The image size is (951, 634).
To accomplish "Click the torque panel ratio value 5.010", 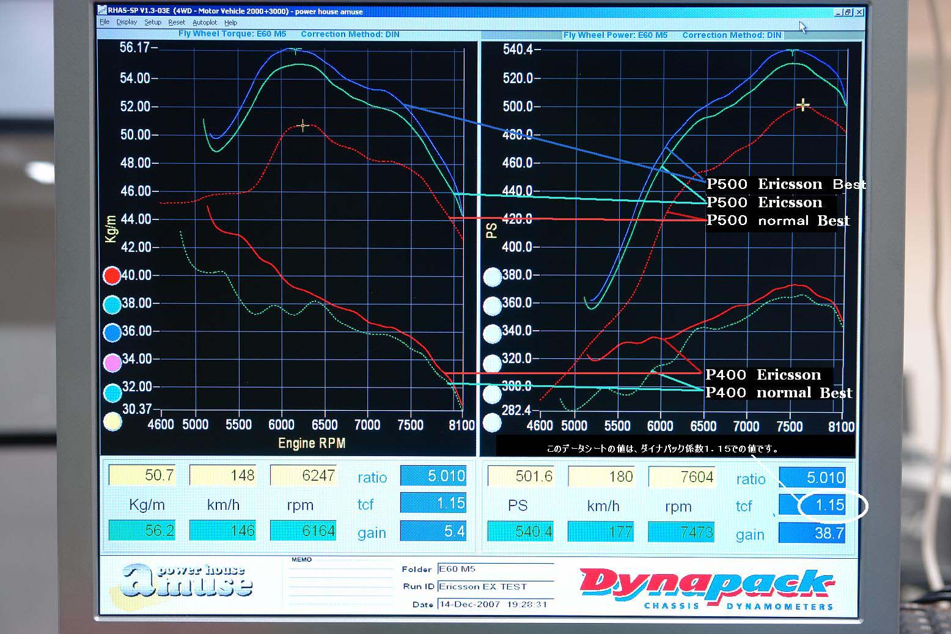I will point(433,476).
